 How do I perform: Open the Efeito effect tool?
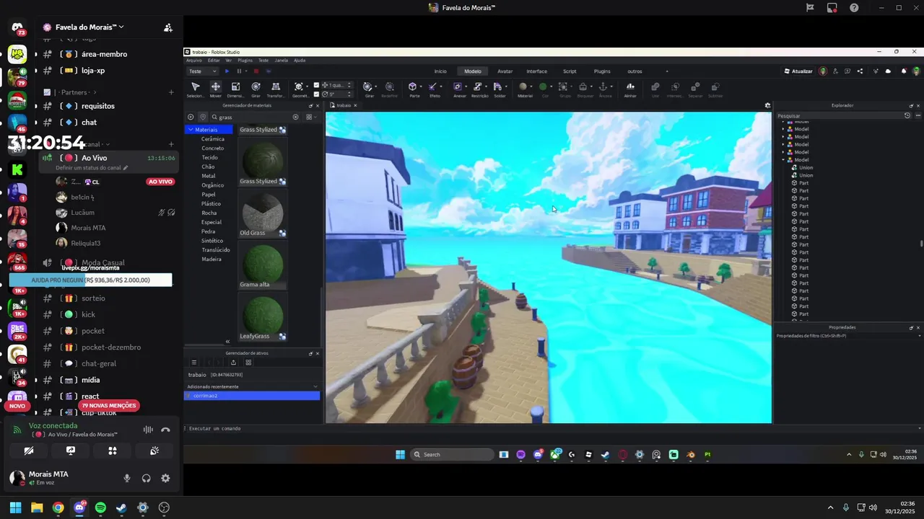coord(434,89)
